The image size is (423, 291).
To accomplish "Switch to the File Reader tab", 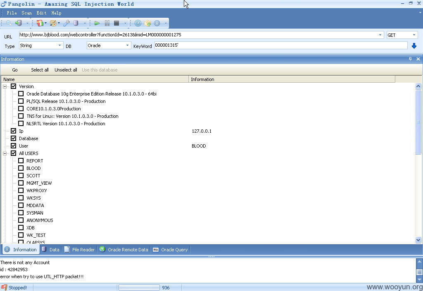I will coord(79,249).
